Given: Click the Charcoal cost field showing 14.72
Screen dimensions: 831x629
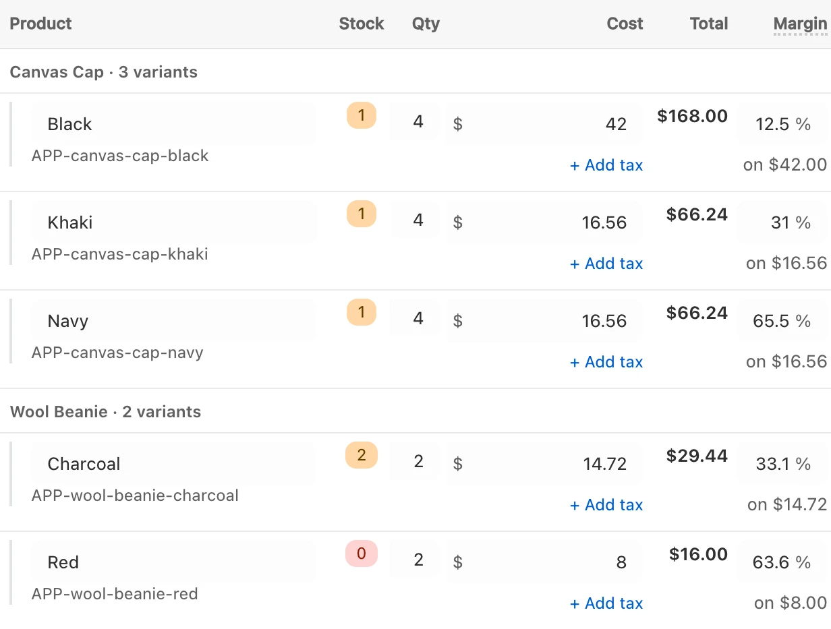Looking at the screenshot, I should pos(544,464).
